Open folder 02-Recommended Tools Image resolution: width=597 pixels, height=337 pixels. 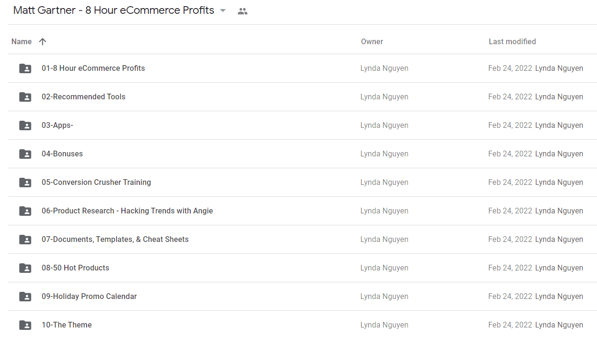83,96
